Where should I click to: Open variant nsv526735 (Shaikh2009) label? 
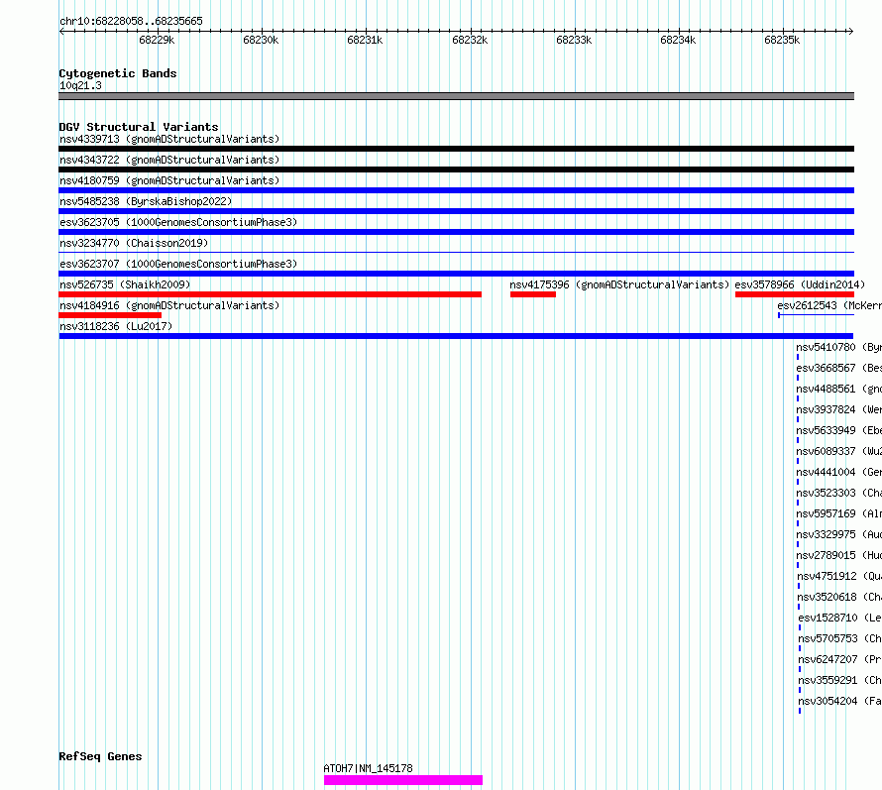tap(125, 284)
